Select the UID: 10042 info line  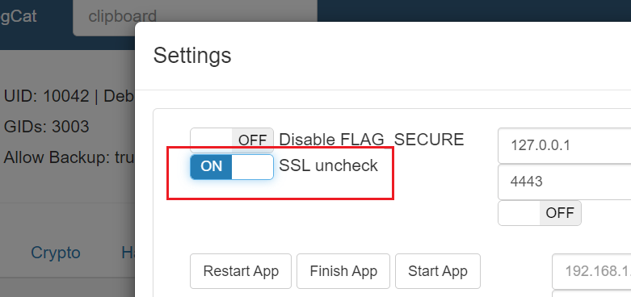69,97
